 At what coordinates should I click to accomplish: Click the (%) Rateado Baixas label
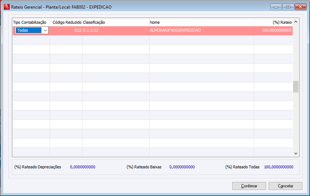point(144,167)
